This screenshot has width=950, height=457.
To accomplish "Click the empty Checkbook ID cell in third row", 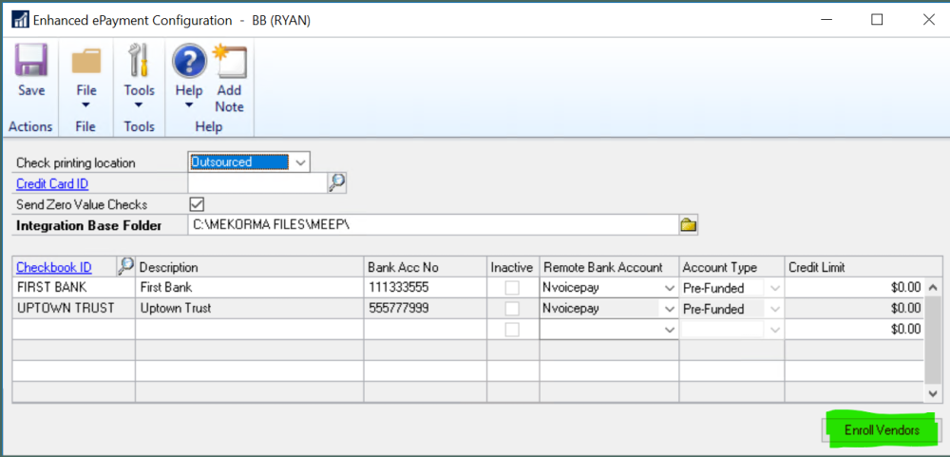I will [73, 329].
